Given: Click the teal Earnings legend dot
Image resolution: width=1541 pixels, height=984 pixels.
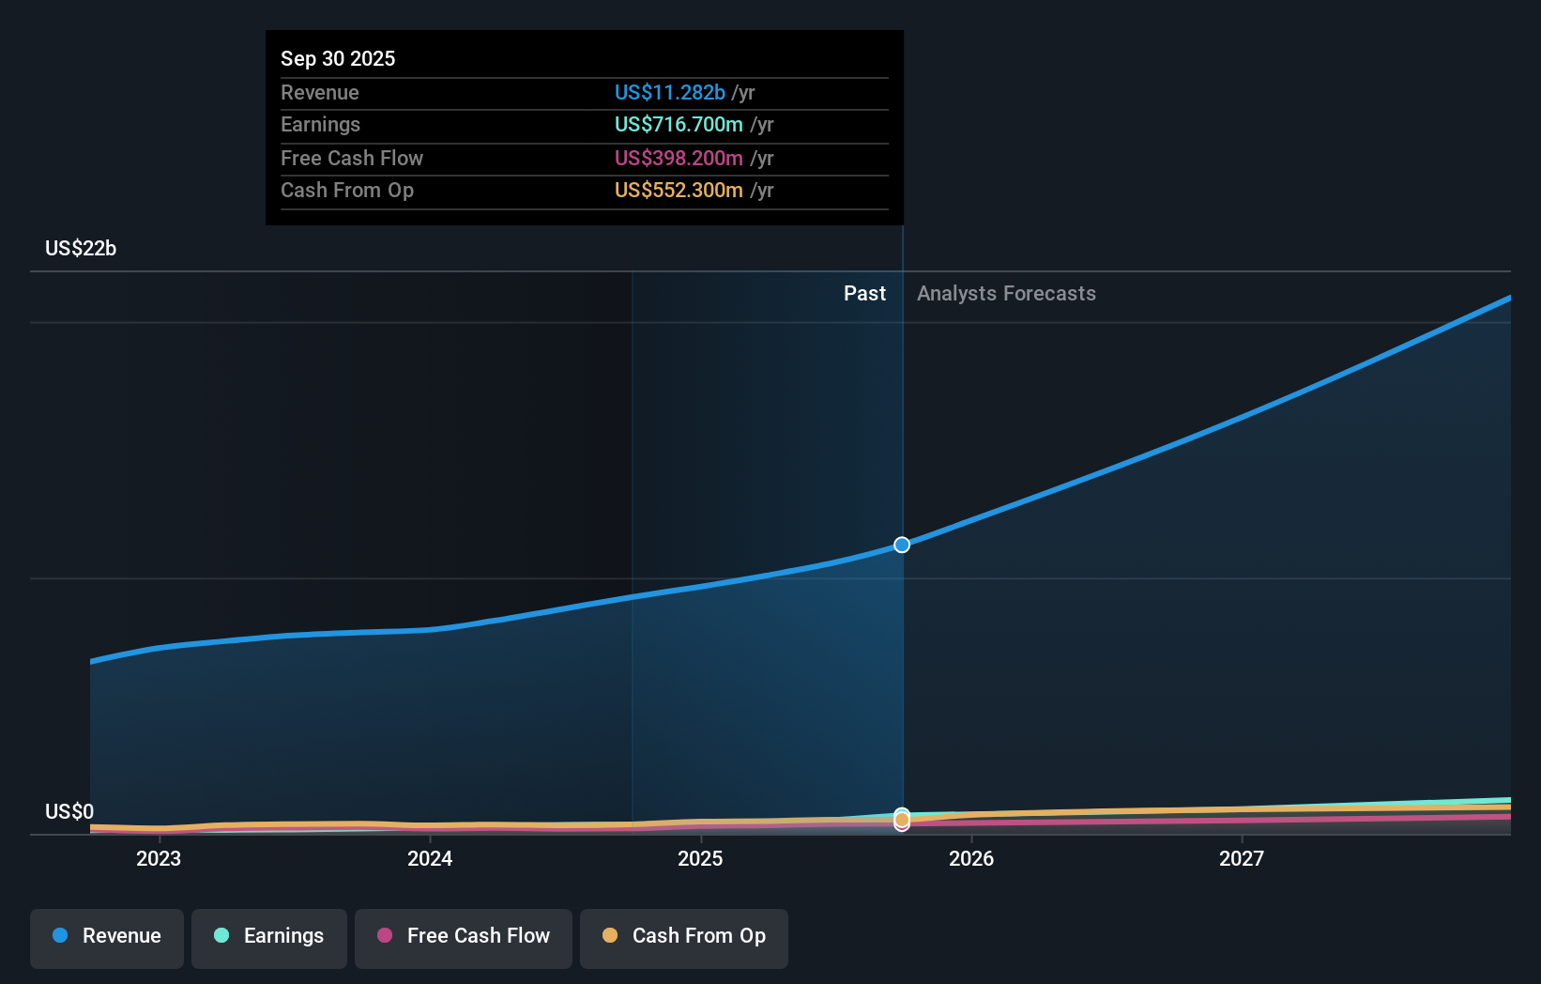Looking at the screenshot, I should click(x=220, y=936).
